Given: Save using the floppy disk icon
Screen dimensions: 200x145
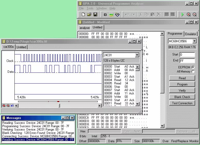Looking at the screenshot, I should click(x=95, y=14).
